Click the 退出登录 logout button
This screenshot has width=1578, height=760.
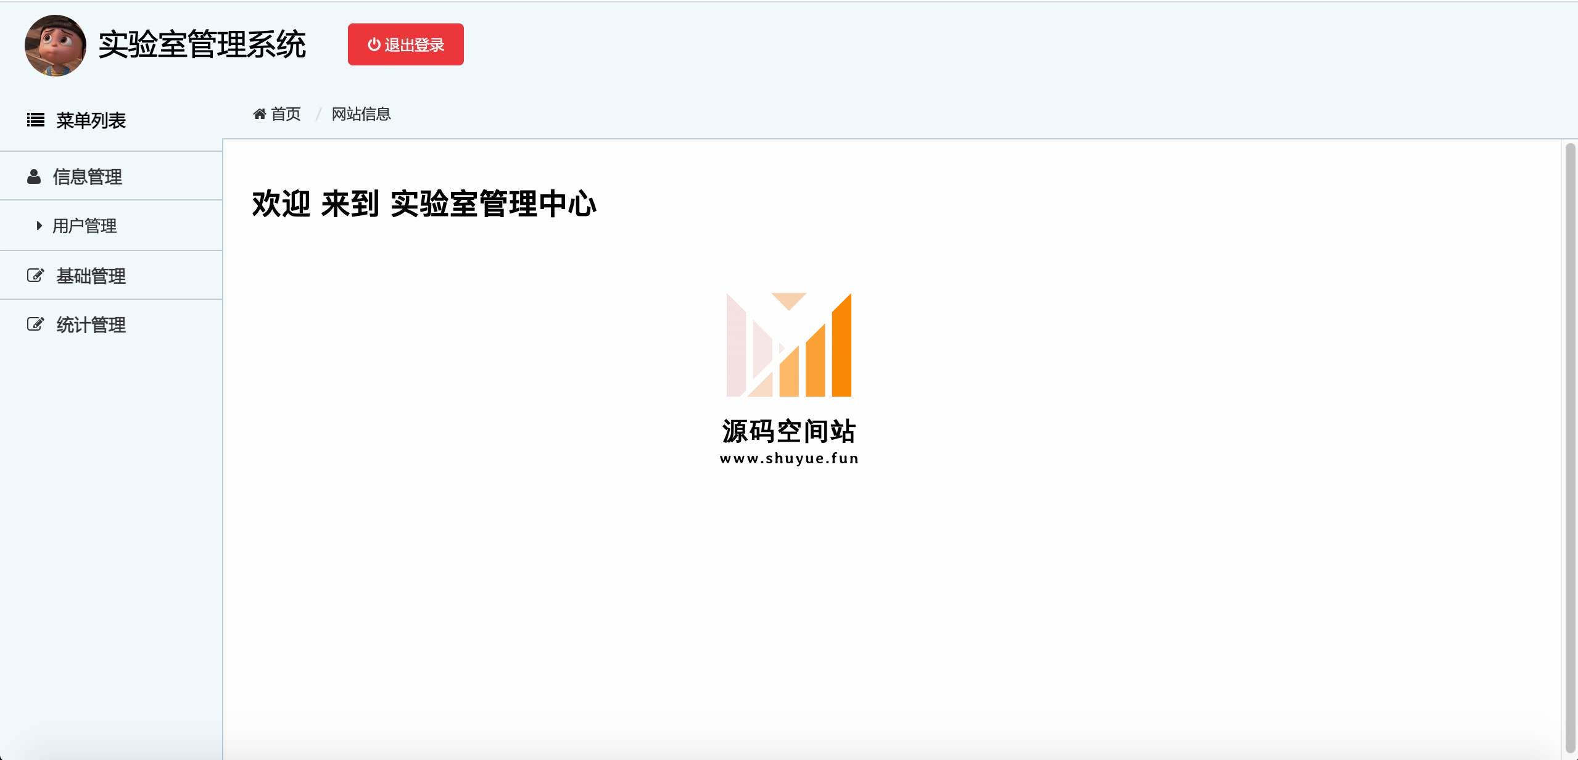coord(405,44)
